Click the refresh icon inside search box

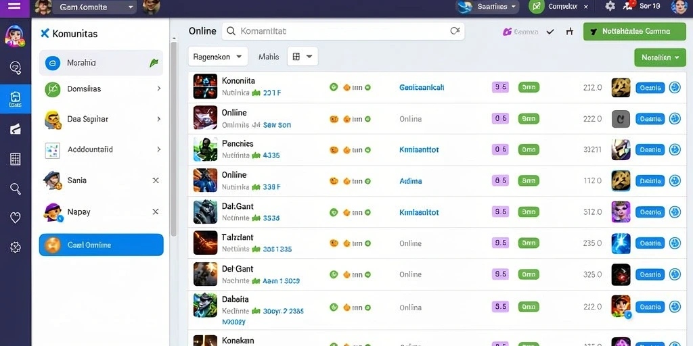tap(455, 31)
